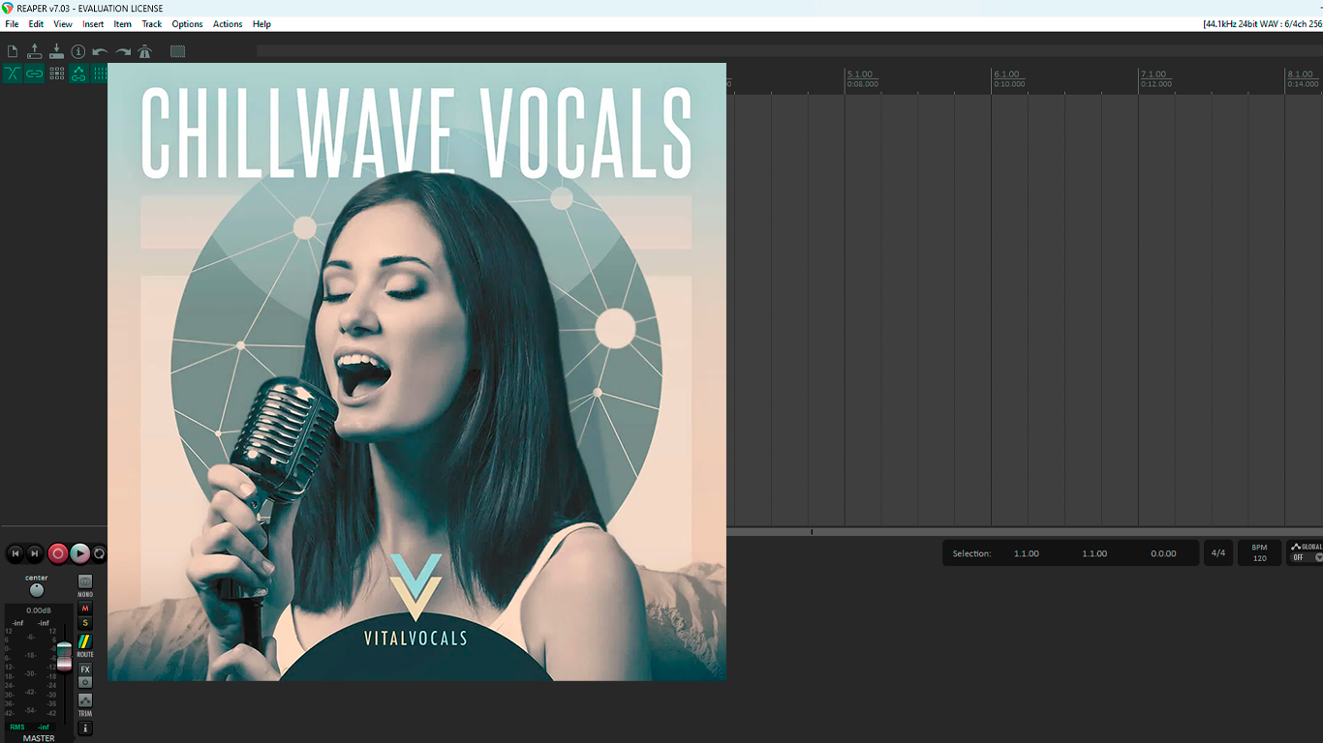Viewport: 1323px width, 743px height.
Task: Mute the master track with M button
Action: pyautogui.click(x=85, y=609)
